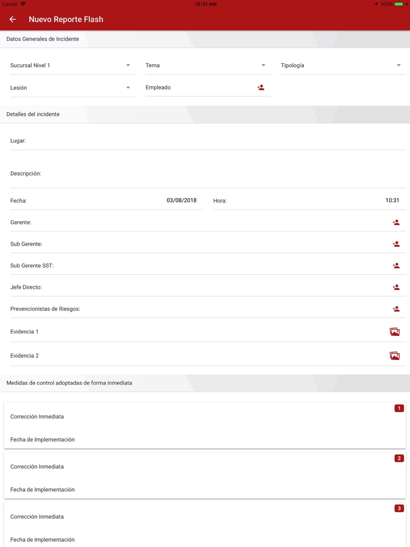Select the Sub Gerente field
This screenshot has height=547, width=410.
[x=208, y=244]
